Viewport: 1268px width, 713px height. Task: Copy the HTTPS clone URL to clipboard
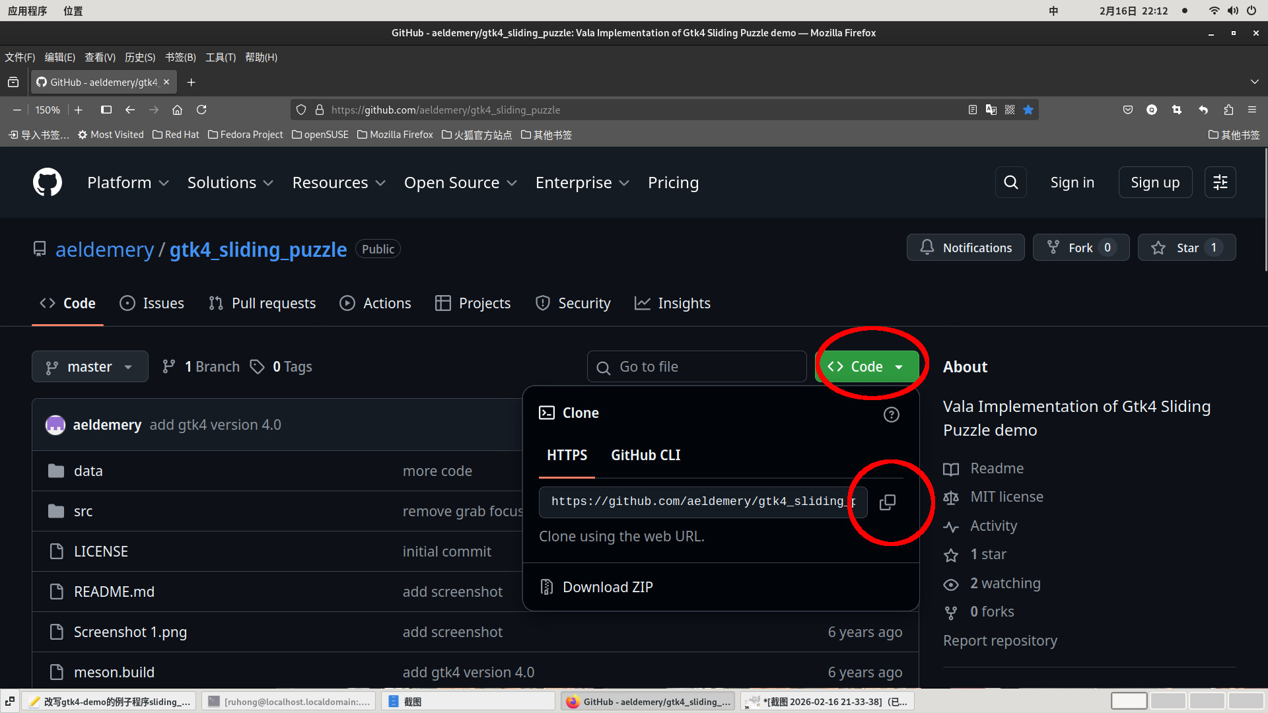coord(888,502)
